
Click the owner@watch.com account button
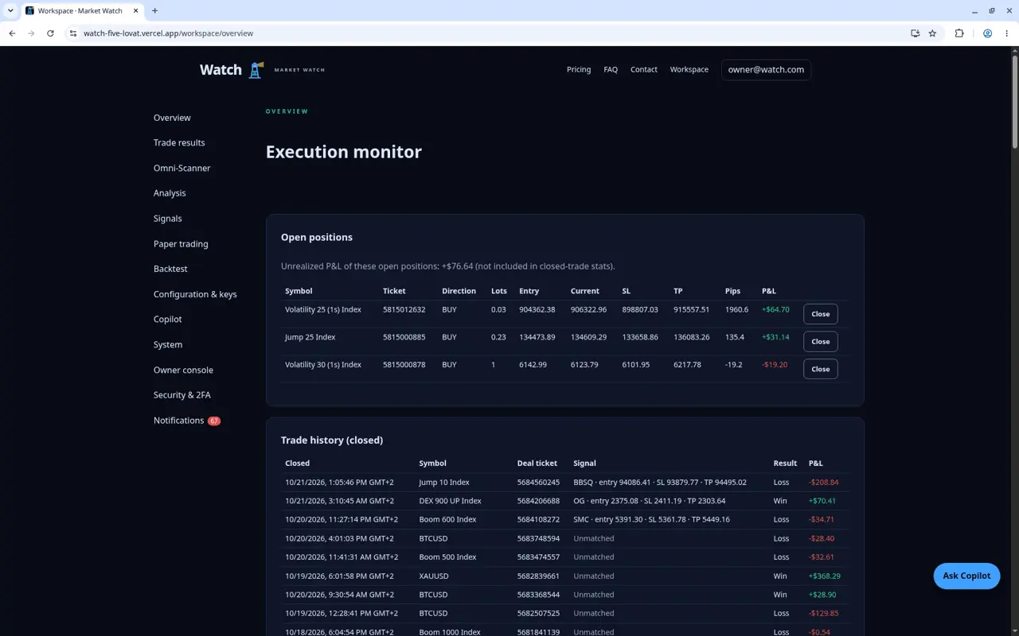766,70
